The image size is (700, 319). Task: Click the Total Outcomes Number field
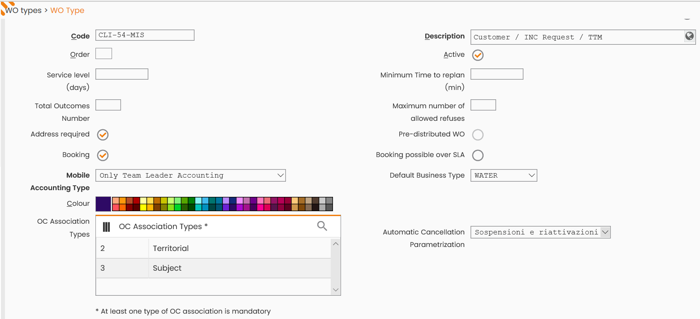coord(108,105)
